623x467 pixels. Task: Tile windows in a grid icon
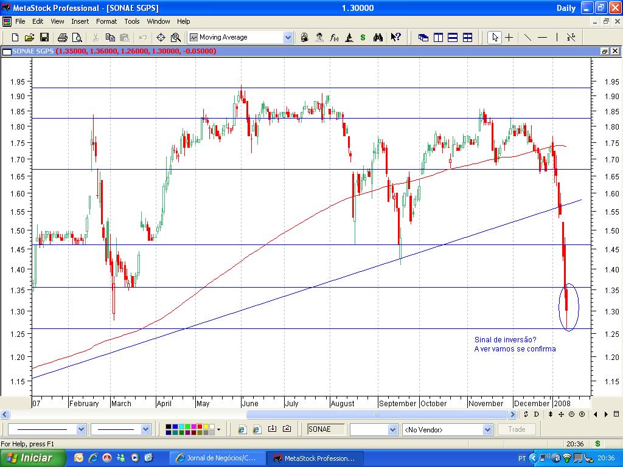(x=468, y=37)
